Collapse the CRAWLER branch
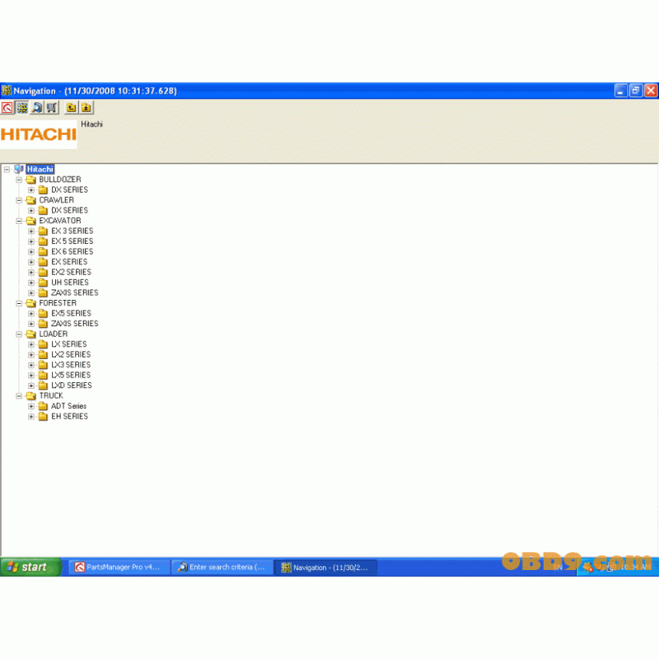 pyautogui.click(x=19, y=200)
